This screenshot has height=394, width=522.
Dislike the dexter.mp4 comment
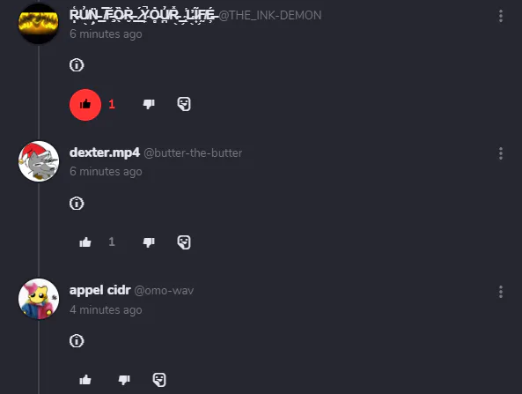coord(149,242)
